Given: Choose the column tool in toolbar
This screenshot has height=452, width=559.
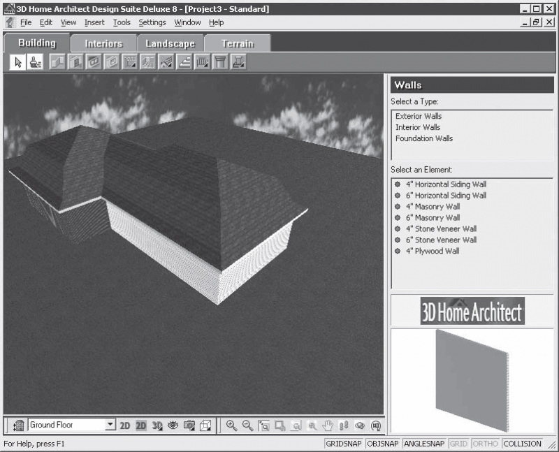Looking at the screenshot, I should click(220, 62).
